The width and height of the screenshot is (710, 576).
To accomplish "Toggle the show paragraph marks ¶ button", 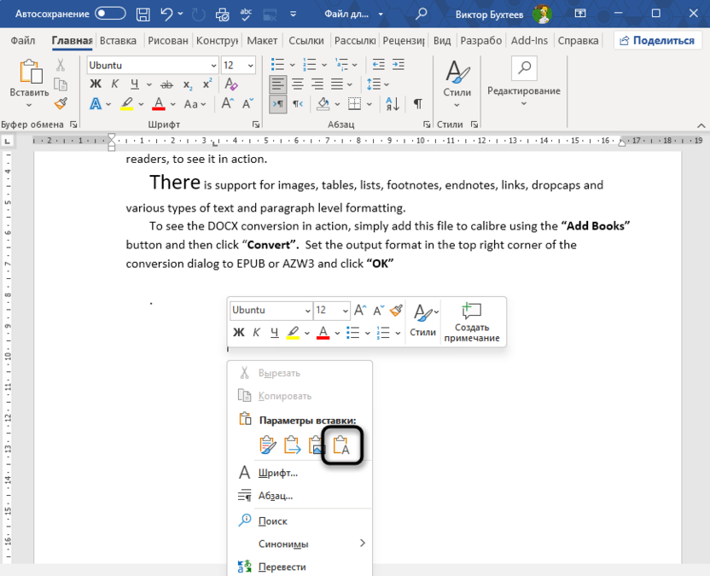I will pyautogui.click(x=416, y=103).
